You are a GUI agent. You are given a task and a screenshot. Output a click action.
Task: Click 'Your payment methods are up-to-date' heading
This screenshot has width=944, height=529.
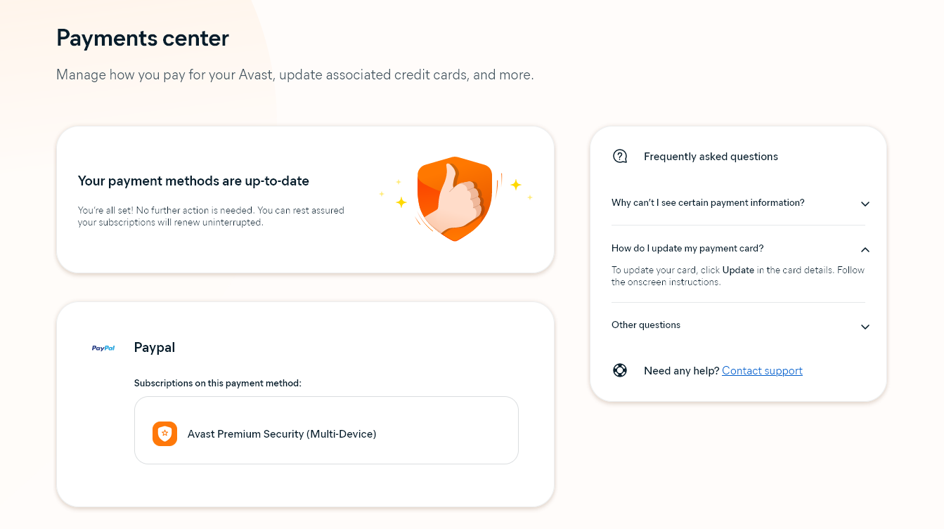pos(193,181)
